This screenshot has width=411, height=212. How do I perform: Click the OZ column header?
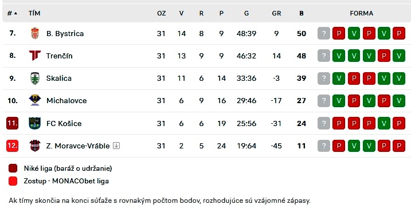(x=162, y=13)
